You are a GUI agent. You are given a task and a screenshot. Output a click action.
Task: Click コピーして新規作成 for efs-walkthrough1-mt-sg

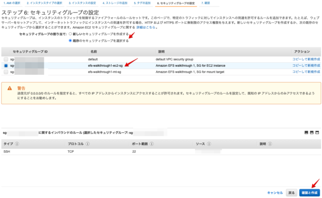coord(306,72)
